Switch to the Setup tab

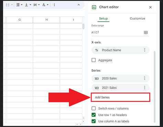tap(104, 19)
